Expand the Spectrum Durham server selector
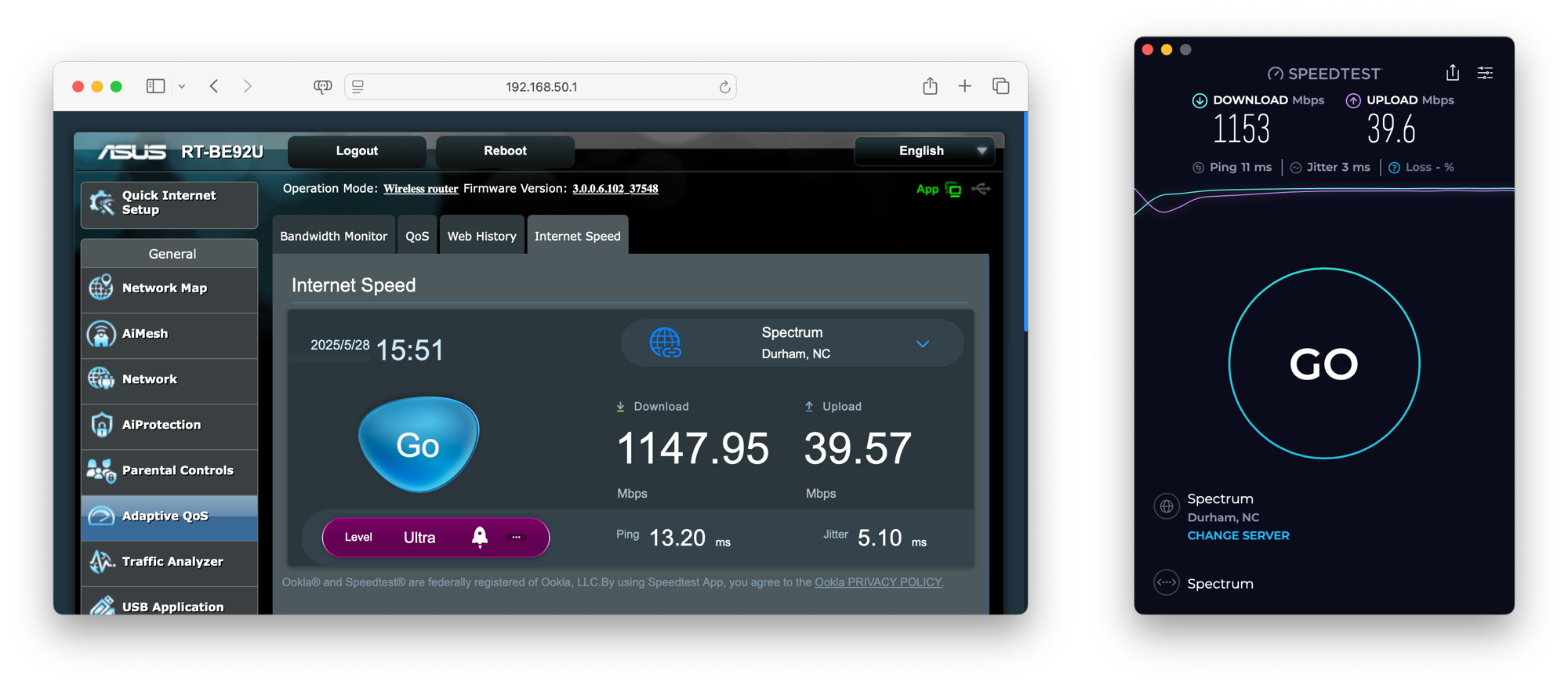The width and height of the screenshot is (1568, 685). coord(923,343)
